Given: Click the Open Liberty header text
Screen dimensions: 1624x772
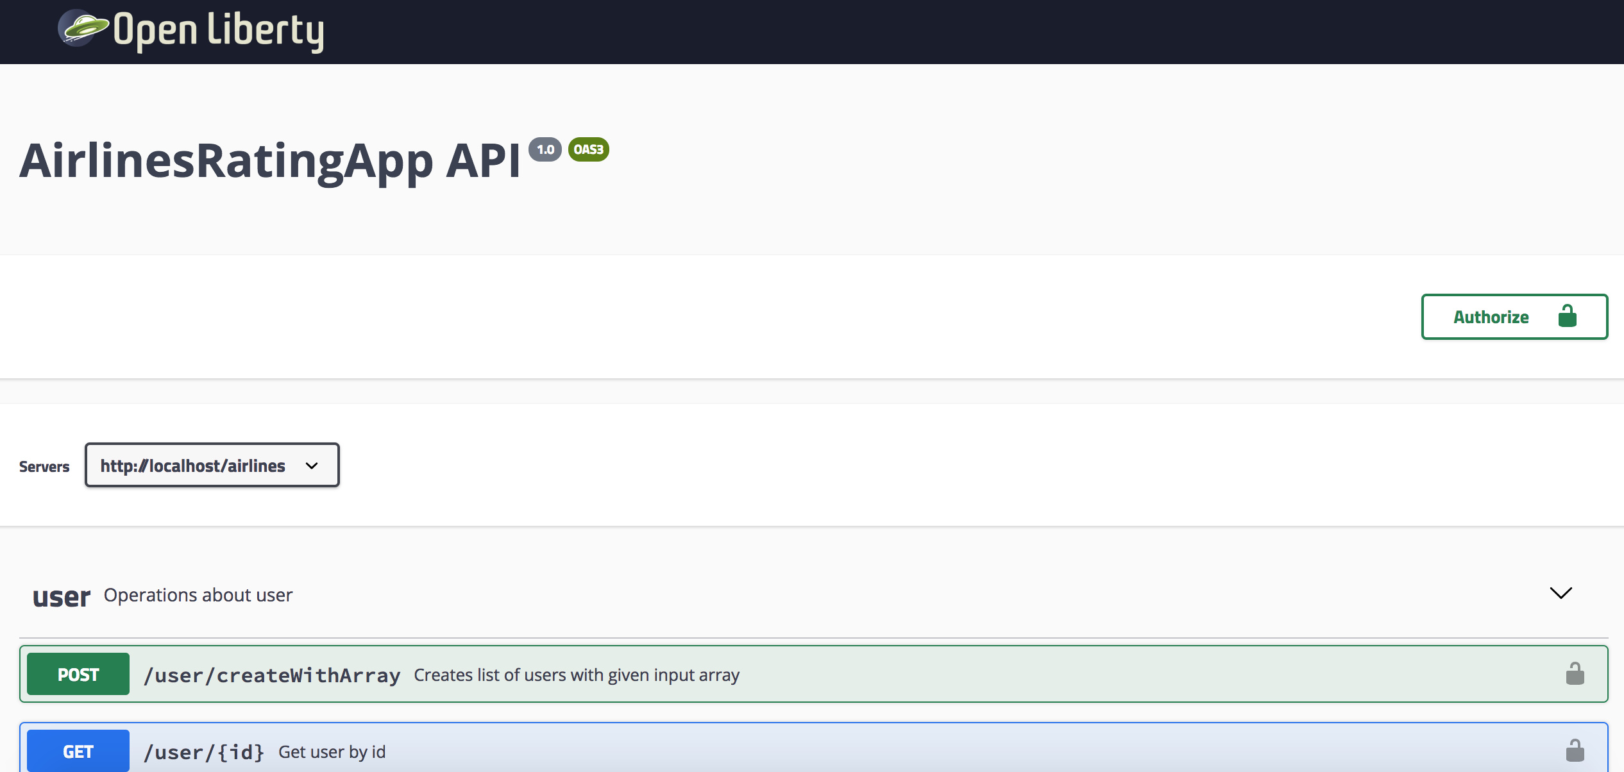Looking at the screenshot, I should [x=218, y=31].
